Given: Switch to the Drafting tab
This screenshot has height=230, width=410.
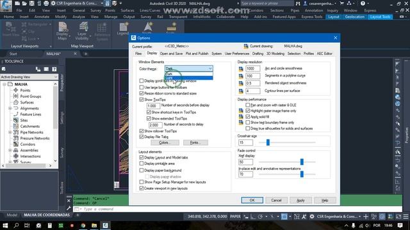Looking at the screenshot, I should 258,54.
